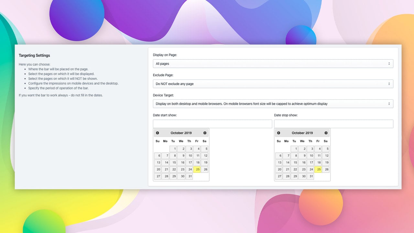Go to next month in start date calendar
The height and width of the screenshot is (233, 414).
[205, 133]
